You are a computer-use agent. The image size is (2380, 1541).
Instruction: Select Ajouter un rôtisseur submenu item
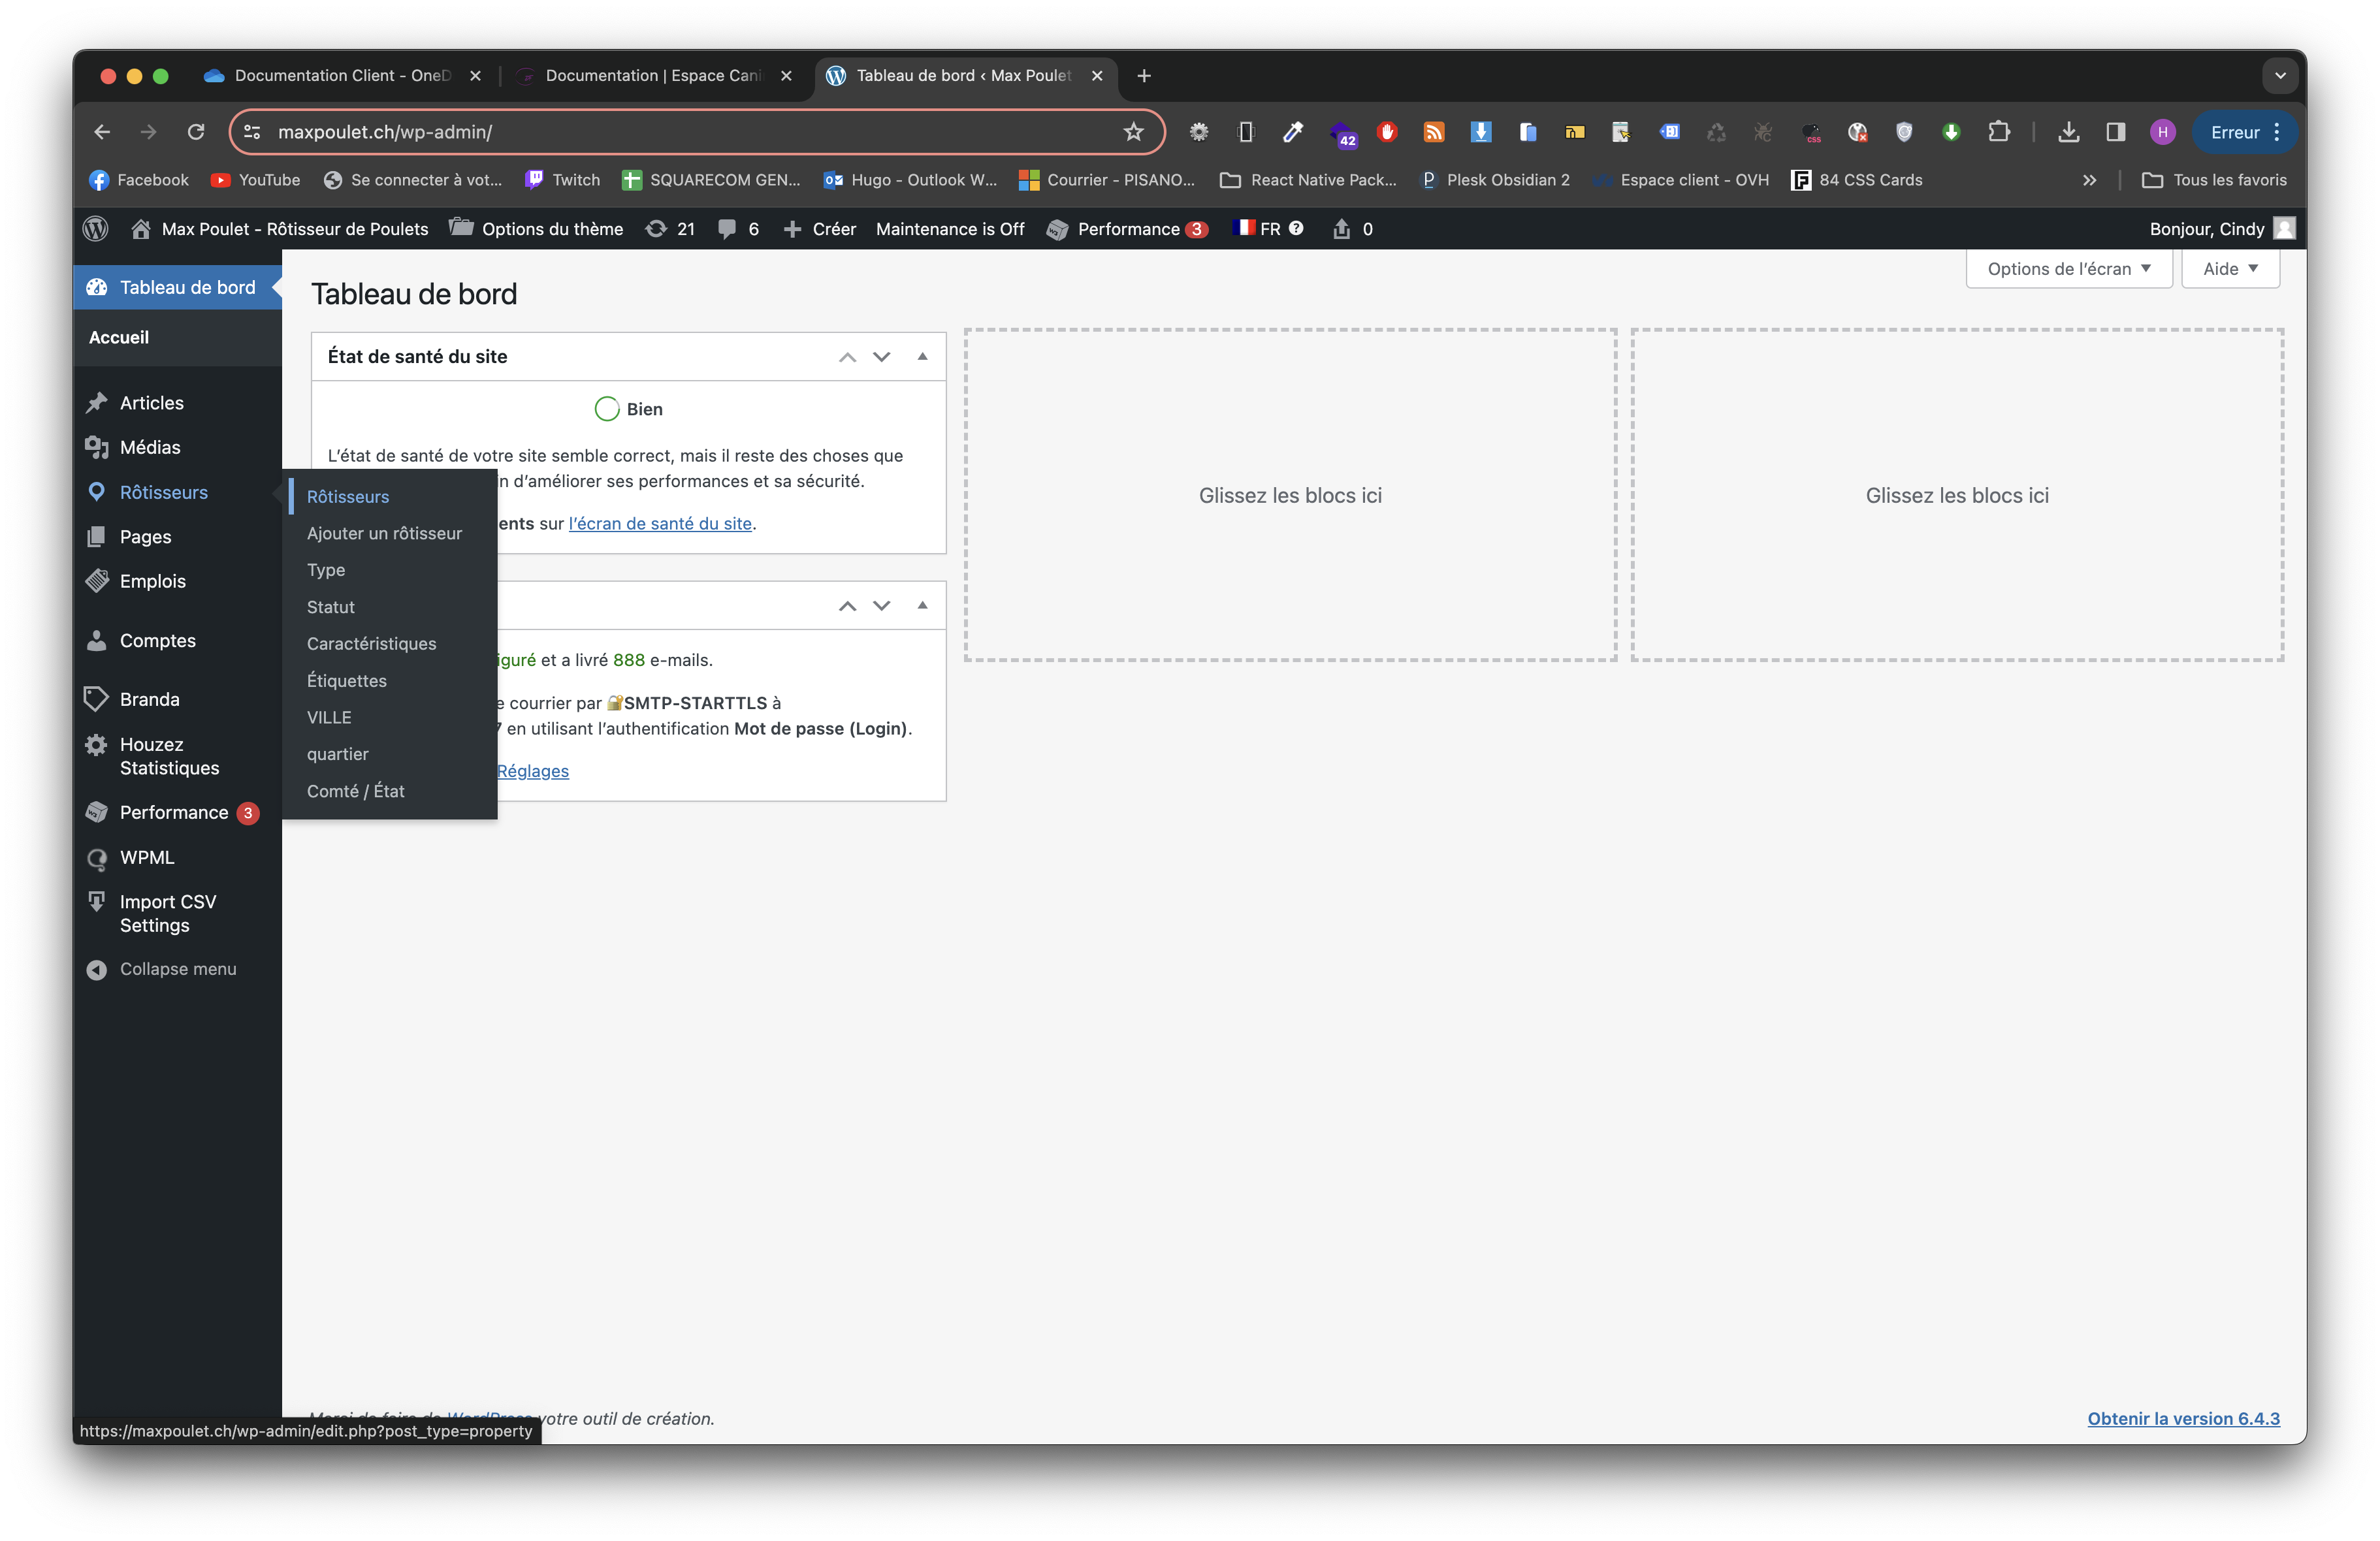pyautogui.click(x=384, y=533)
